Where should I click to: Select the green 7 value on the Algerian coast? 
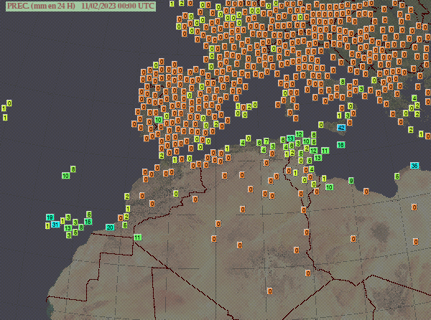(x=267, y=141)
